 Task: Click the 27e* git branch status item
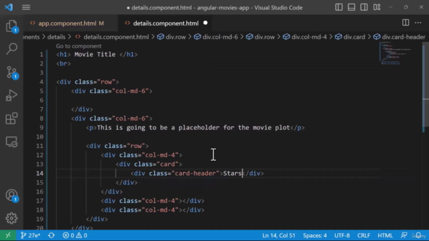click(x=31, y=235)
